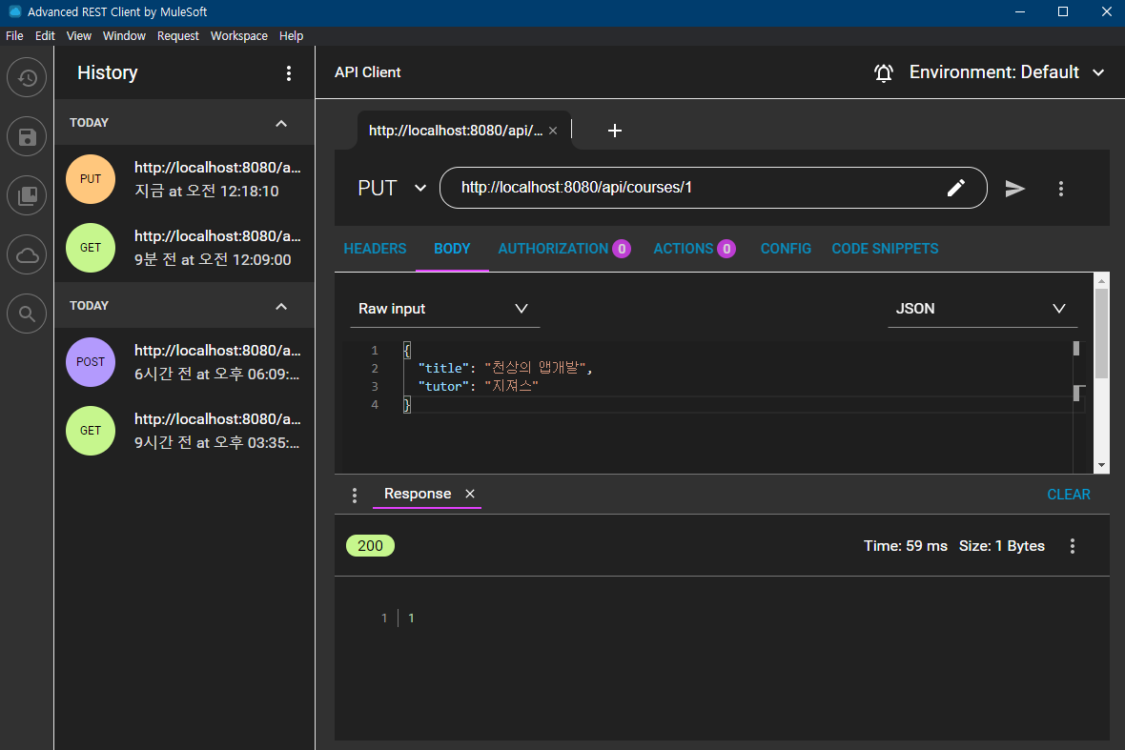1125x750 pixels.
Task: Close the Response panel tab
Action: tap(470, 494)
